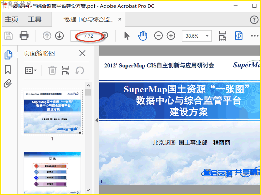The image size is (261, 195).
Task: Click the / 72 total page count
Action: click(89, 36)
